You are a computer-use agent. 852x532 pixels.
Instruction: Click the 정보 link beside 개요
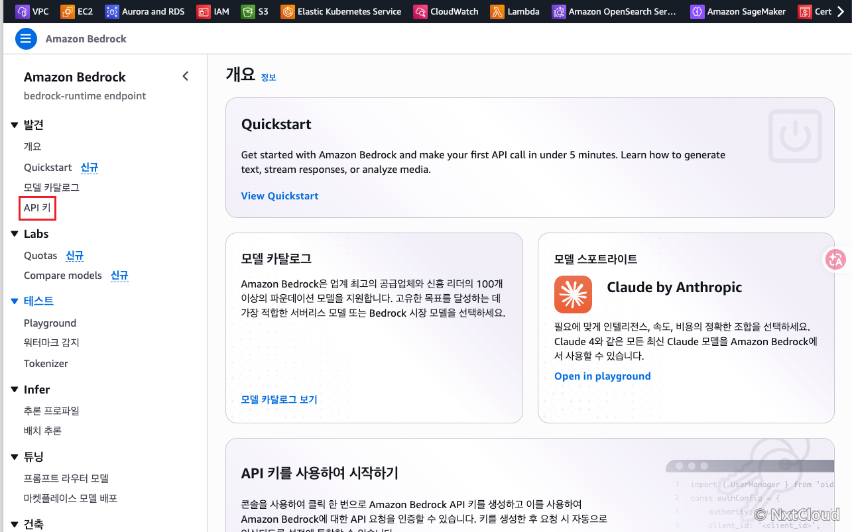coord(269,77)
